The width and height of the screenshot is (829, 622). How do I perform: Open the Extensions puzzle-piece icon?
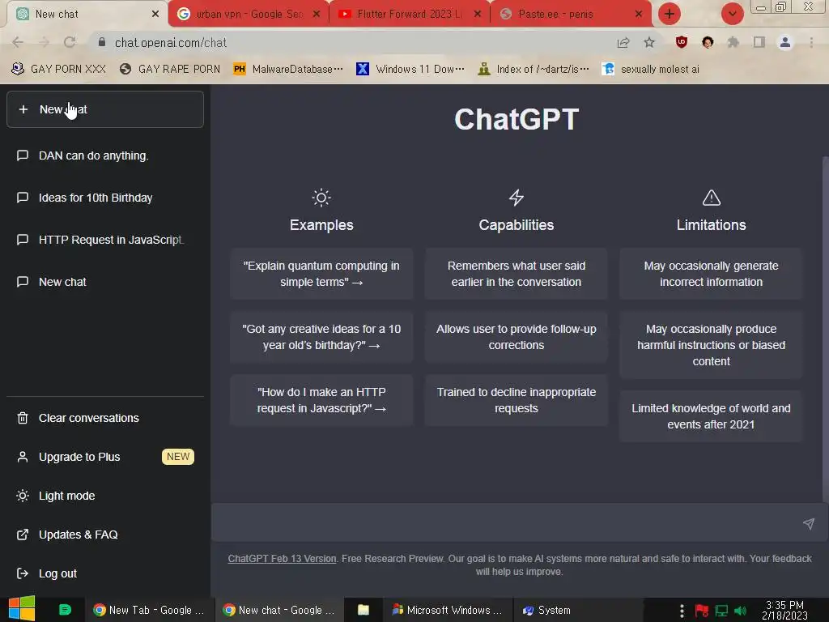(x=733, y=42)
